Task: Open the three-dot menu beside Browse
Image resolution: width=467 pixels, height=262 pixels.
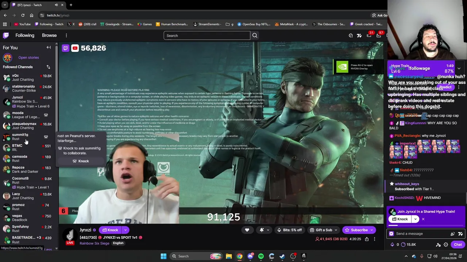Action: (66, 35)
